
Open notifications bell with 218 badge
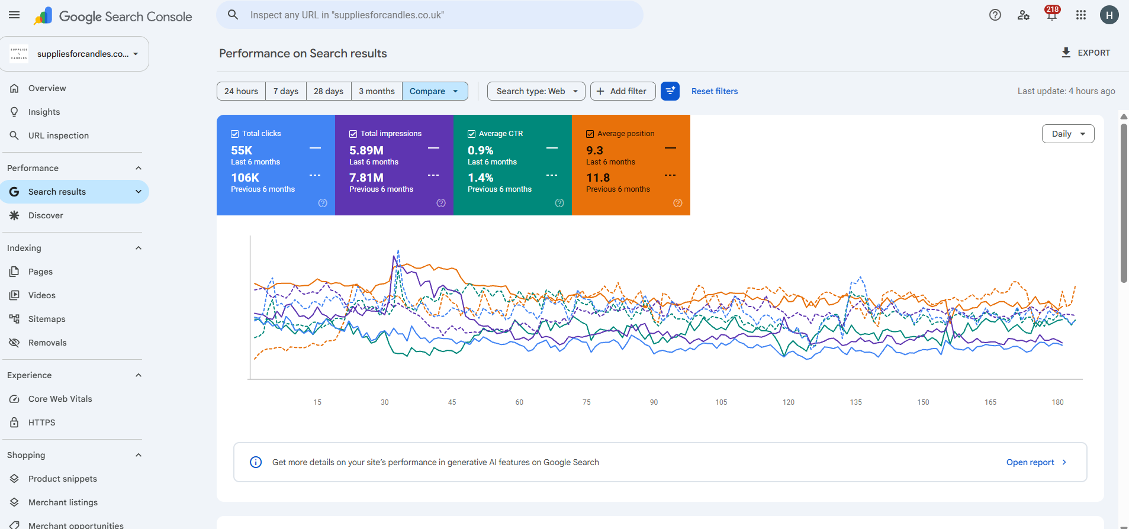point(1052,14)
